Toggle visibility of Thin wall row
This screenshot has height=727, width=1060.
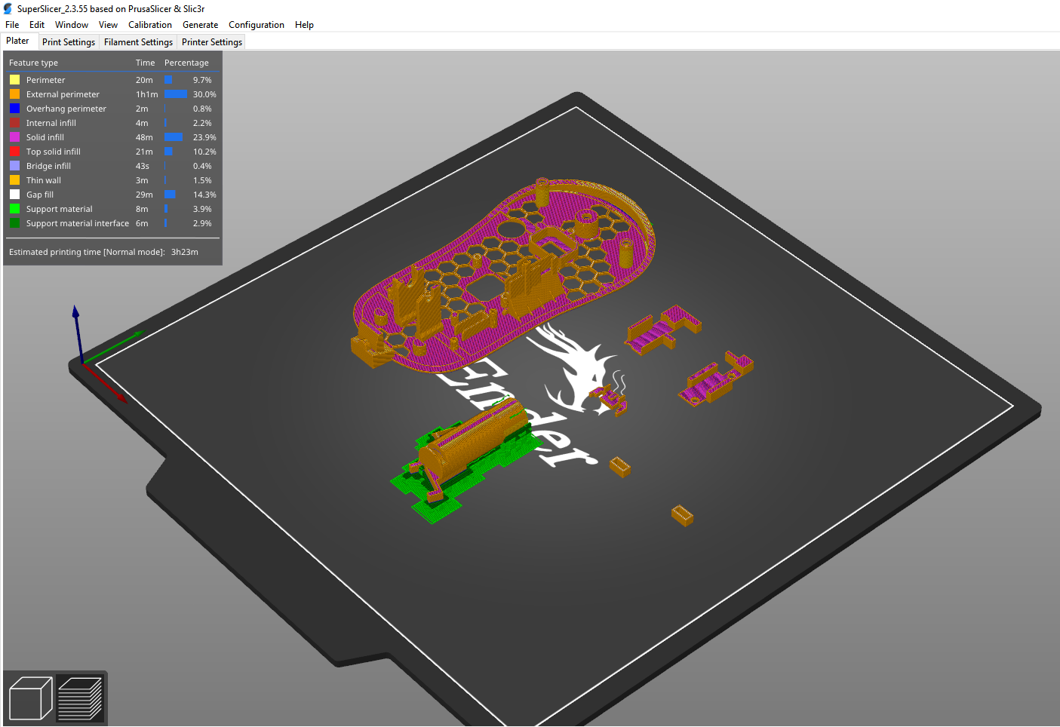click(113, 180)
